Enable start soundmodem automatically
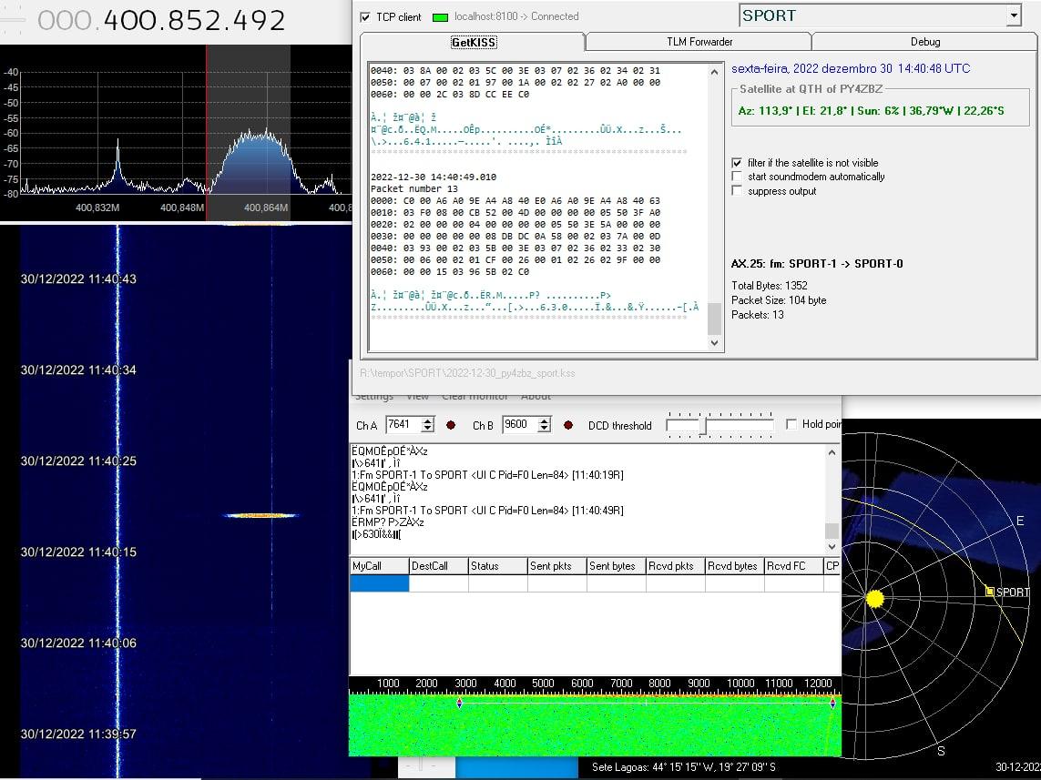The height and width of the screenshot is (780, 1041). (737, 177)
